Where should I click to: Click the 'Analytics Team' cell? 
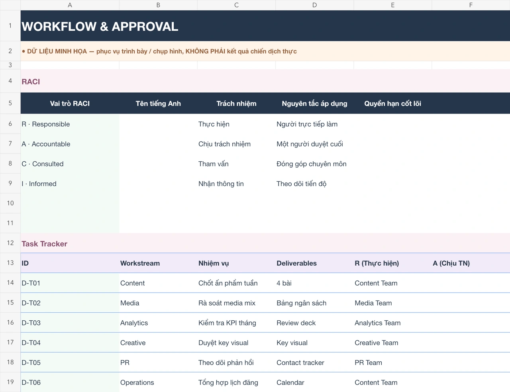coord(392,323)
